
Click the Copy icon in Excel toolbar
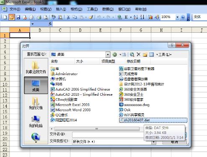(x=75, y=17)
